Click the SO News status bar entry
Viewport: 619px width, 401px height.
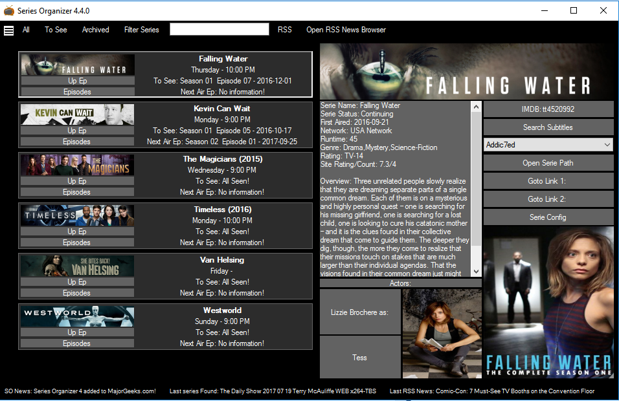click(80, 391)
